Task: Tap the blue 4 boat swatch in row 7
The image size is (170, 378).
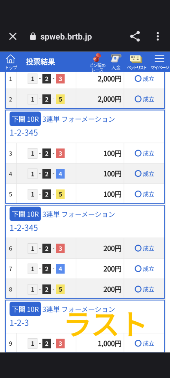Action: coord(60,269)
